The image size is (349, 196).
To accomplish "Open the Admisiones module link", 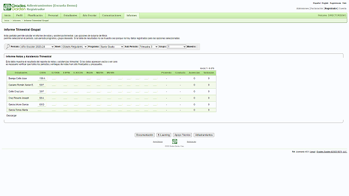I will click(303, 9).
